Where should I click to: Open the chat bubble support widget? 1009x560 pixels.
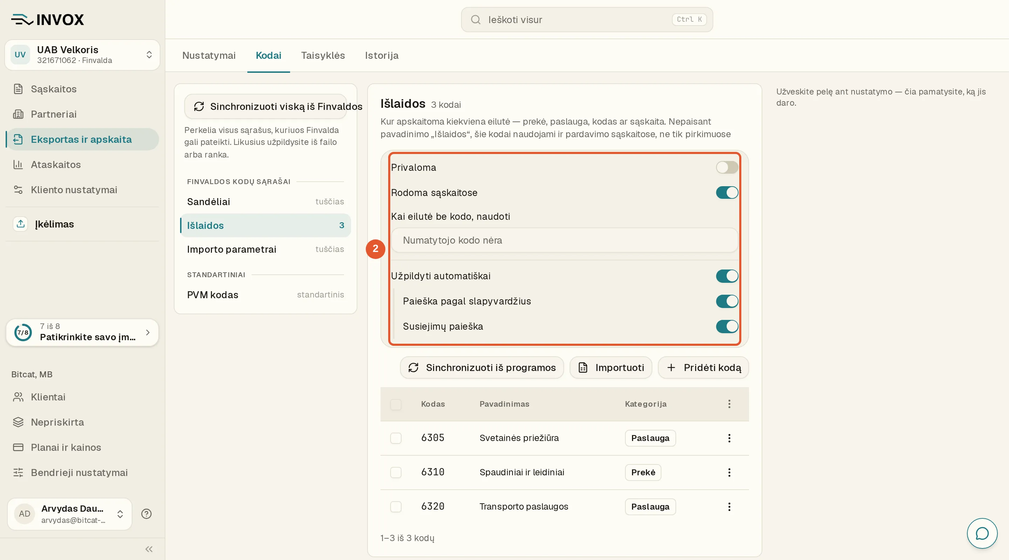coord(982,533)
